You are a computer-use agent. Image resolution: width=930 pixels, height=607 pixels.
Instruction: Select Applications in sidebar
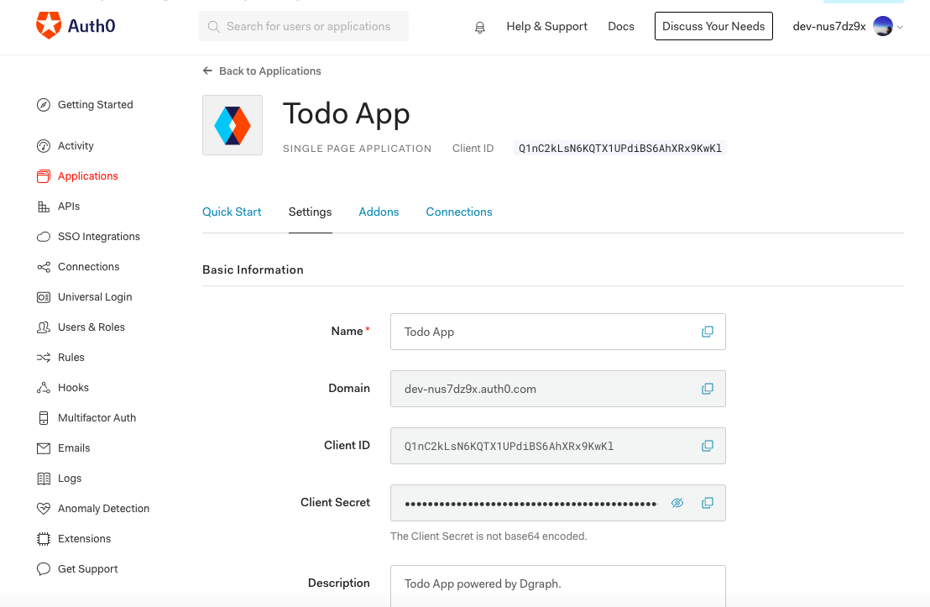pos(88,176)
